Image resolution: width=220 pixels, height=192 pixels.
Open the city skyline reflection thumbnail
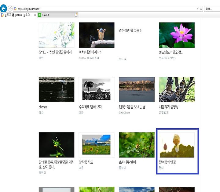[x=137, y=89]
